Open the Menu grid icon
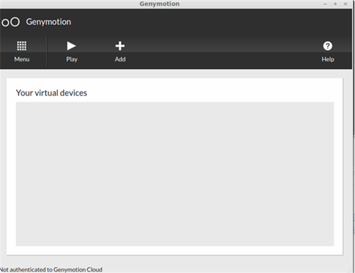 (22, 46)
